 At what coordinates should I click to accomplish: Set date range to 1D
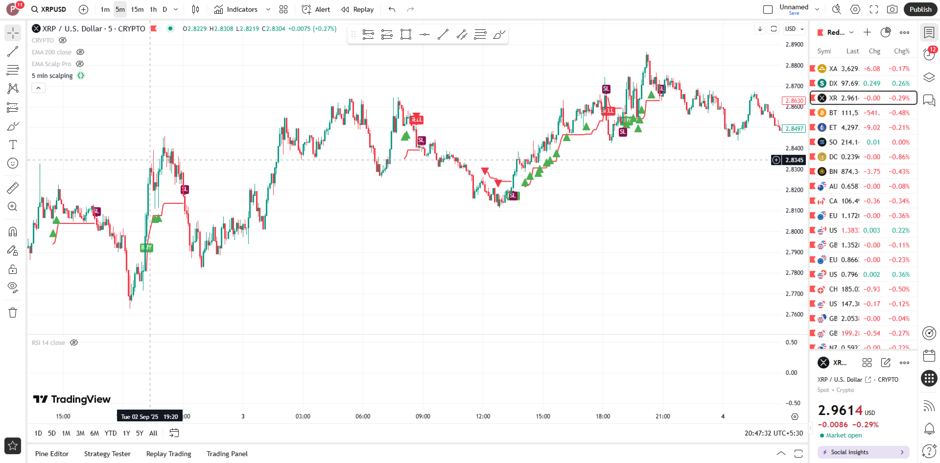tap(38, 433)
